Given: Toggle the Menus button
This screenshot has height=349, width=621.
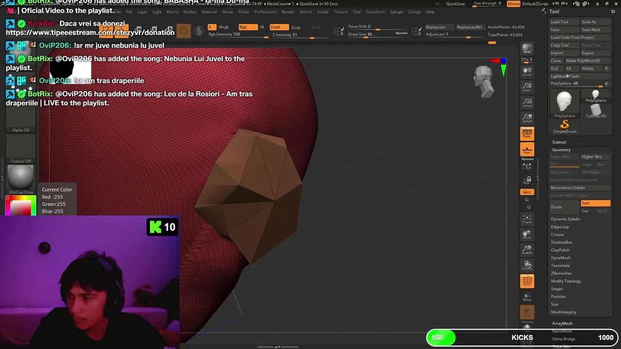Looking at the screenshot, I should pyautogui.click(x=513, y=3).
